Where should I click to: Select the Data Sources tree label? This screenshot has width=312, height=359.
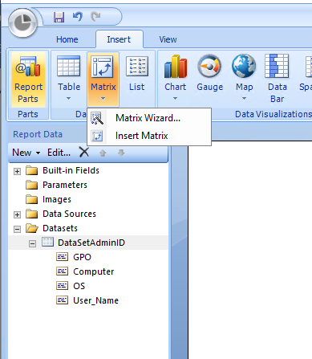pyautogui.click(x=69, y=214)
